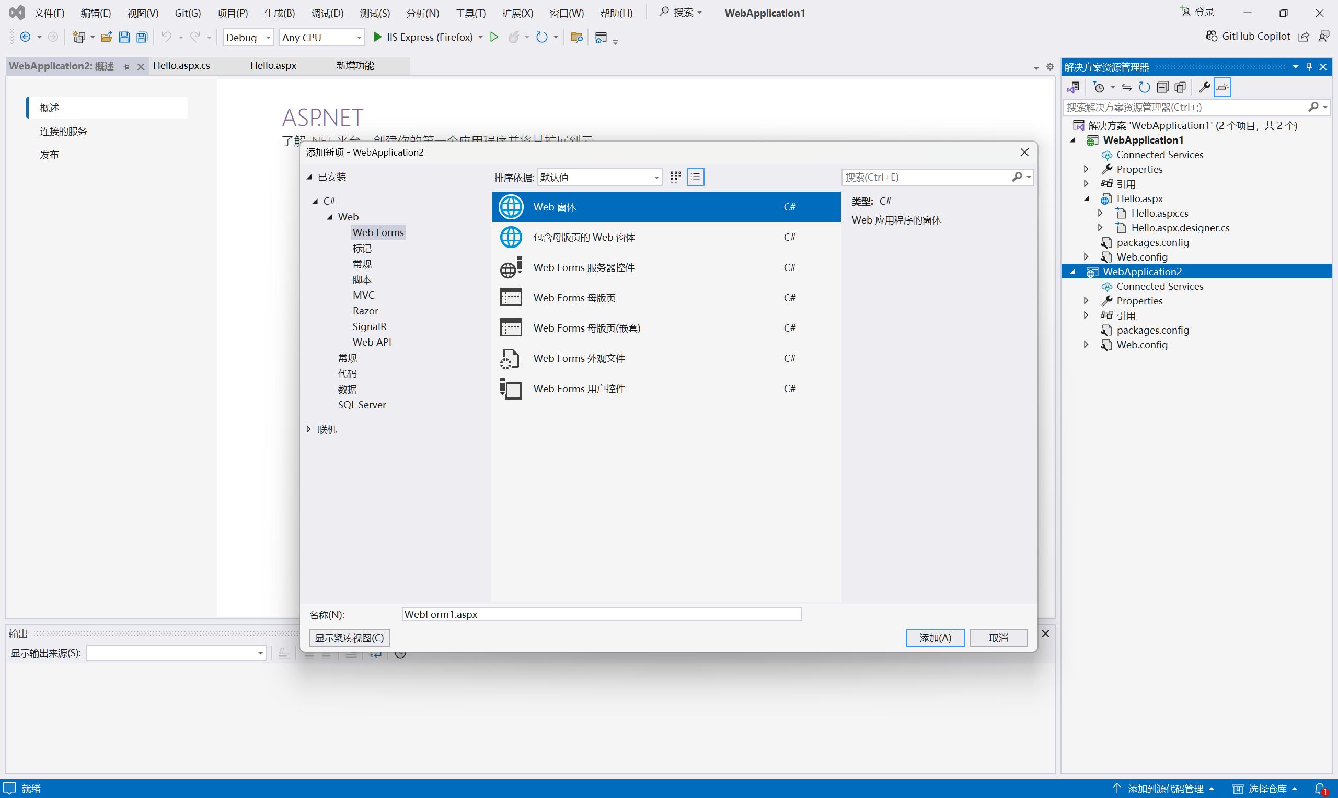The image size is (1338, 798).
Task: Select Web Forms 母版页 template
Action: click(574, 298)
